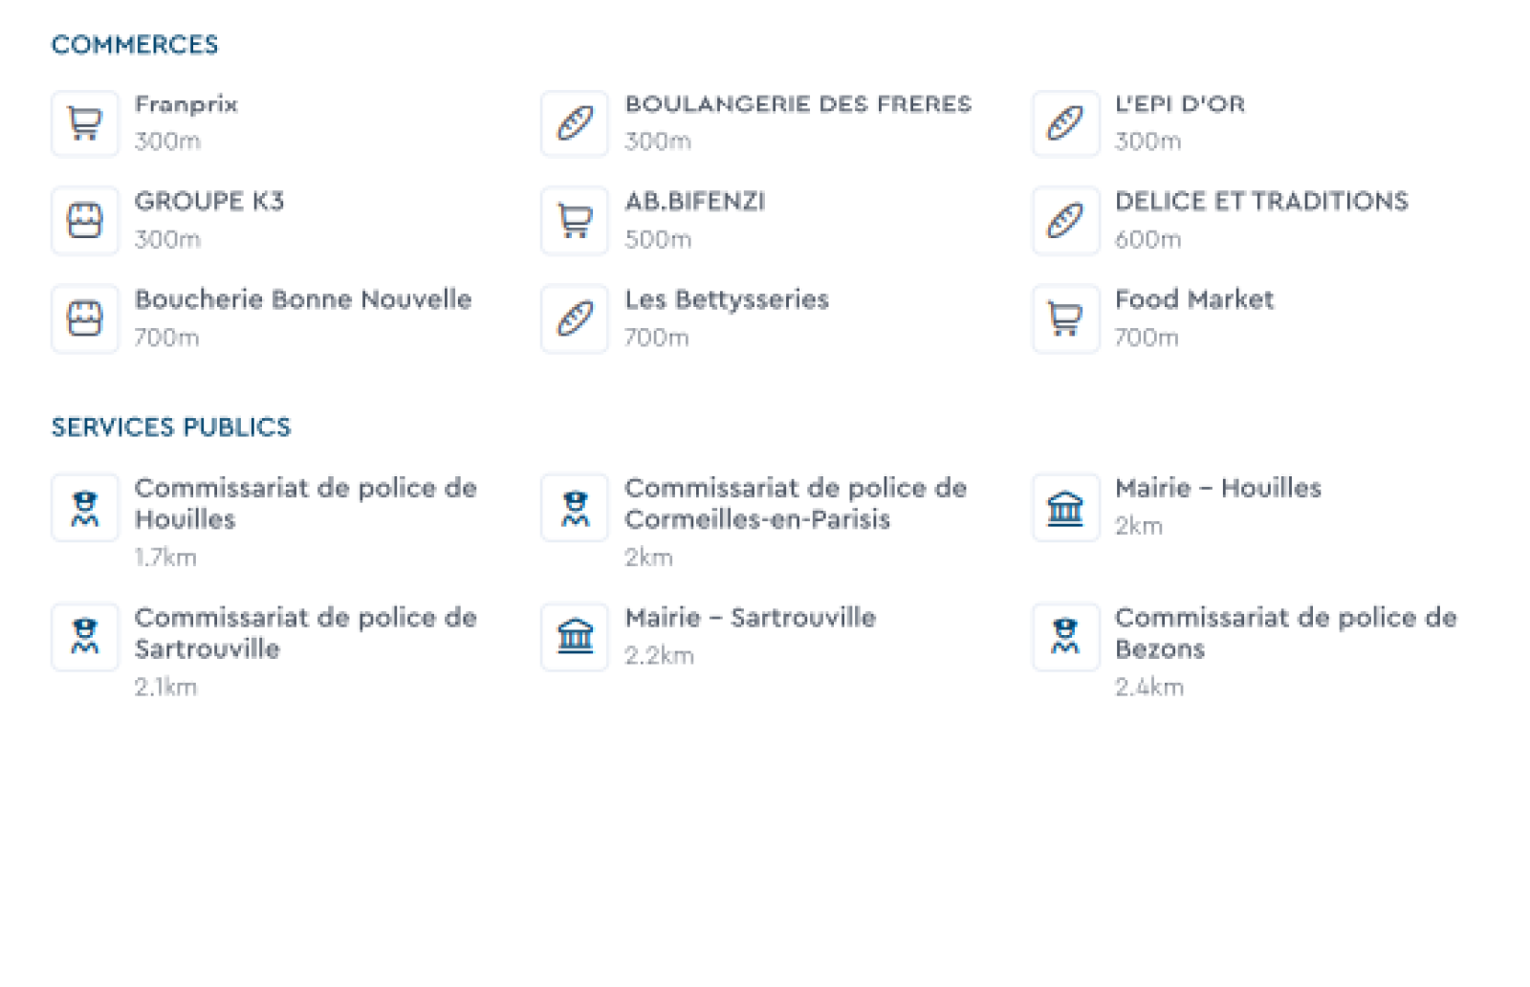This screenshot has height=987, width=1530.
Task: Open the Food Market listing text
Action: (x=1193, y=299)
